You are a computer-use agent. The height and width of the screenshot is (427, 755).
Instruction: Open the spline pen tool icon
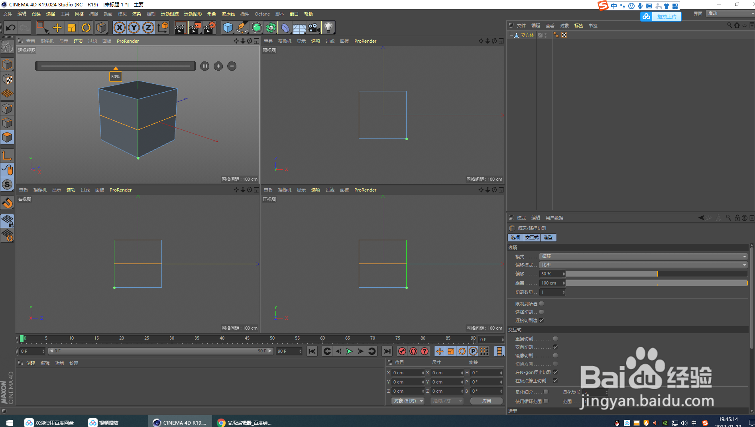coord(242,28)
